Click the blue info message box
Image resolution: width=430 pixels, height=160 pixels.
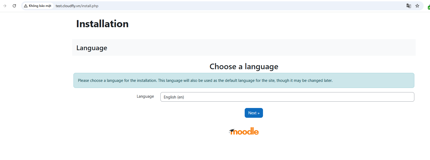(x=244, y=81)
